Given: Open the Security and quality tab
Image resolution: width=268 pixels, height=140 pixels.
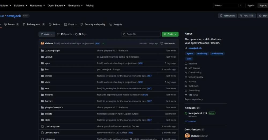Looking at the screenshot, I should [93, 24].
